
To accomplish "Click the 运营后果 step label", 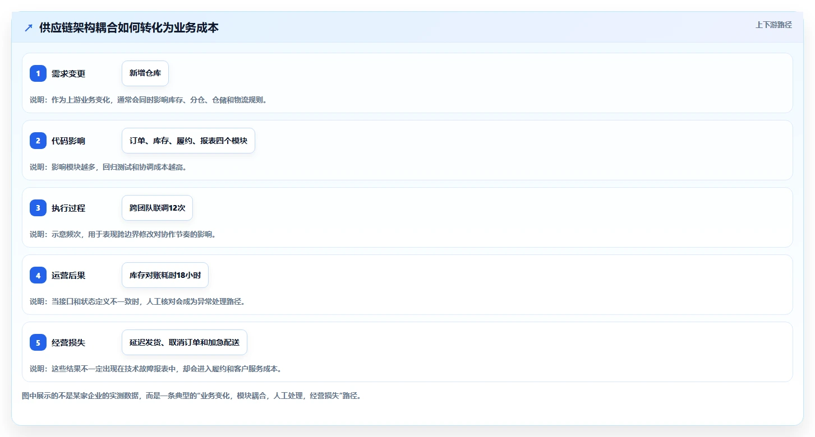I will tap(68, 275).
